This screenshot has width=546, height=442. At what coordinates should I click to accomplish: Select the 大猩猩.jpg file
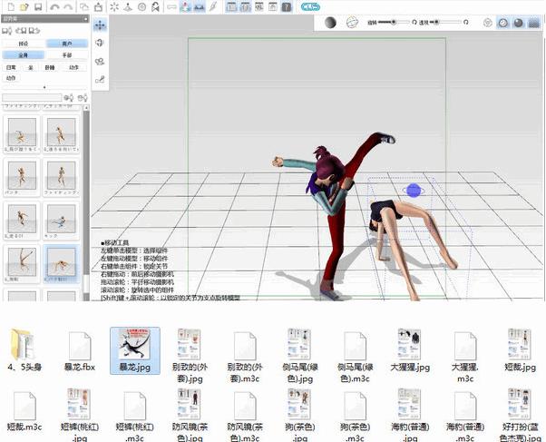click(x=410, y=350)
